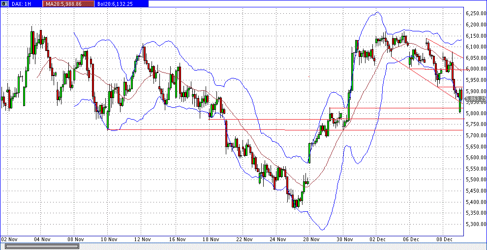Click the 6,250.00 price axis label
This screenshot has height=250, width=487.
click(476, 14)
